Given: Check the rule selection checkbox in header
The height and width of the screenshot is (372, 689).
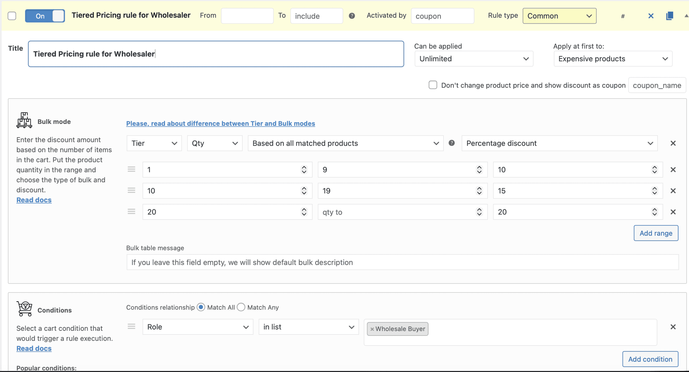Looking at the screenshot, I should (12, 16).
